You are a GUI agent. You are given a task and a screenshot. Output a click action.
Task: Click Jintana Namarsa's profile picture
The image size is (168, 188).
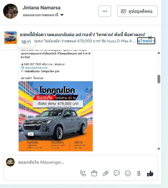click(x=11, y=11)
